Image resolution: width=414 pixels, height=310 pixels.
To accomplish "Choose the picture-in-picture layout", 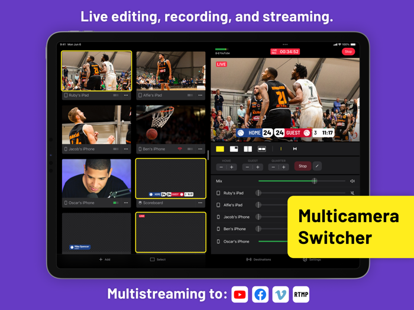I will 234,149.
